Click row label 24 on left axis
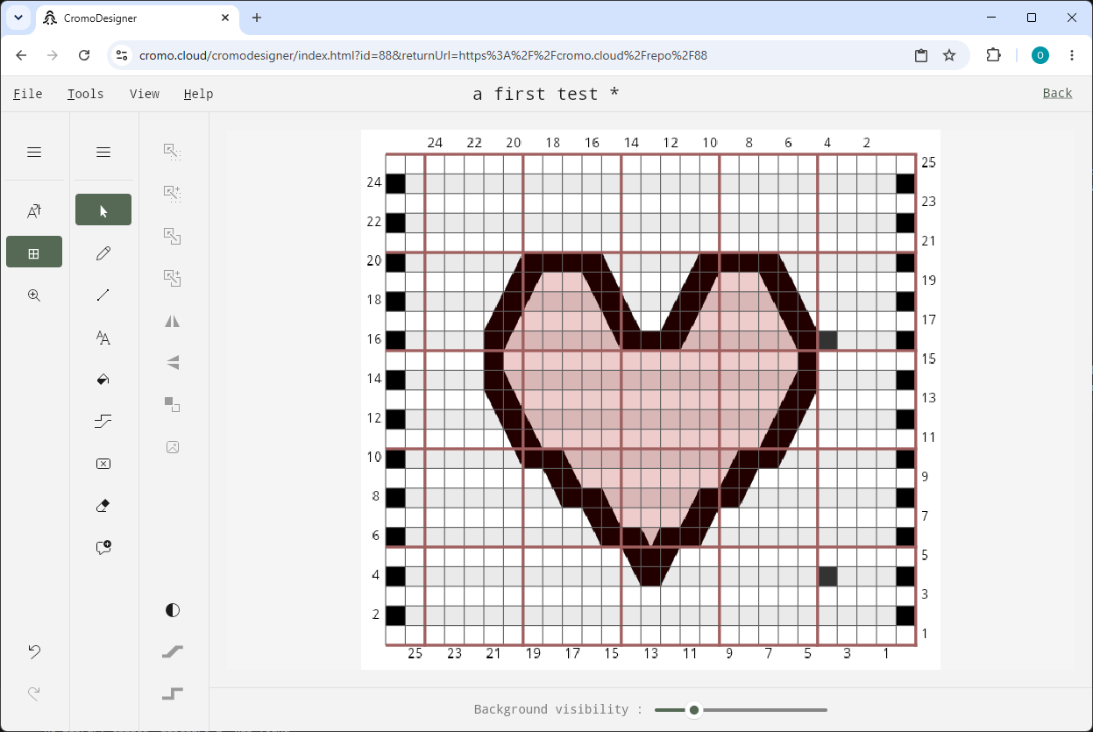Screen dimensions: 1093x732 click(x=374, y=182)
